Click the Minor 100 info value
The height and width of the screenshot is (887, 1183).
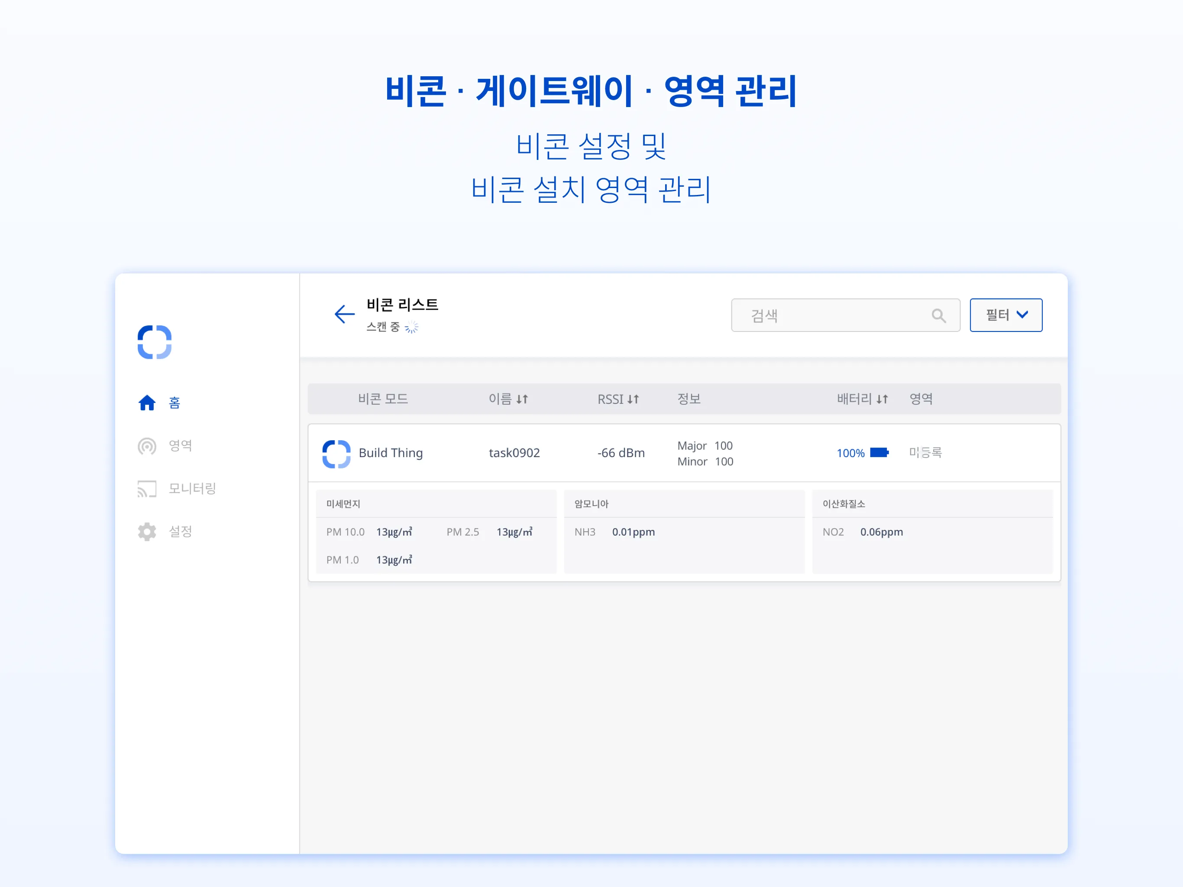[x=705, y=461]
